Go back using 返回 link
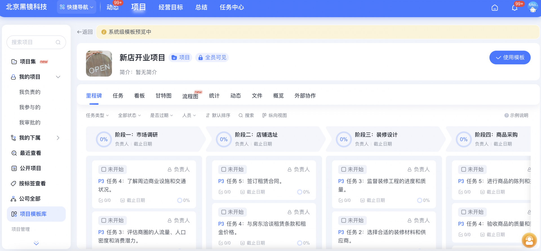The width and height of the screenshot is (541, 251). pyautogui.click(x=85, y=32)
